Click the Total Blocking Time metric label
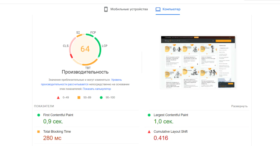The height and width of the screenshot is (146, 280). click(57, 132)
